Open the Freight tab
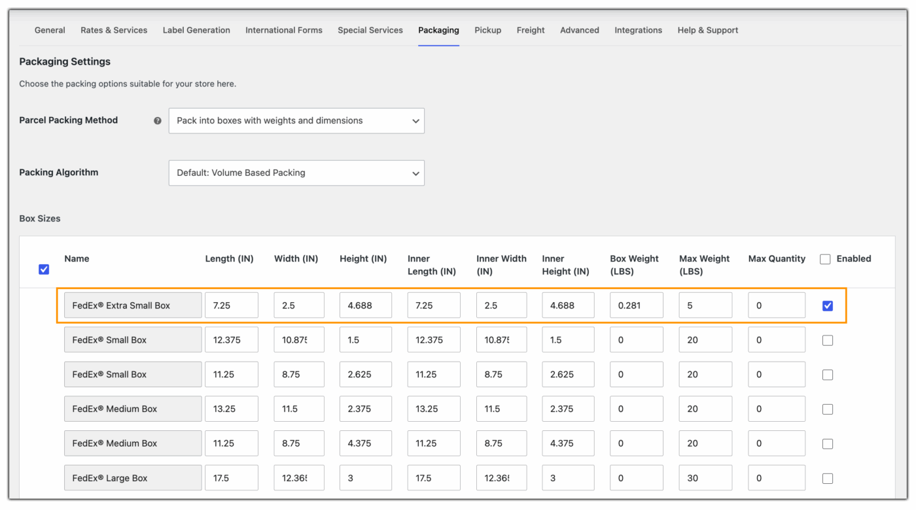 click(x=531, y=30)
